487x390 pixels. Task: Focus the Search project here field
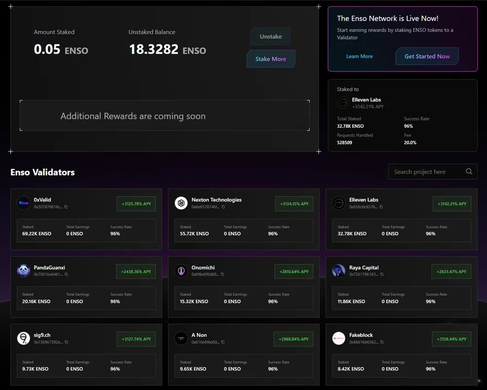click(x=432, y=172)
